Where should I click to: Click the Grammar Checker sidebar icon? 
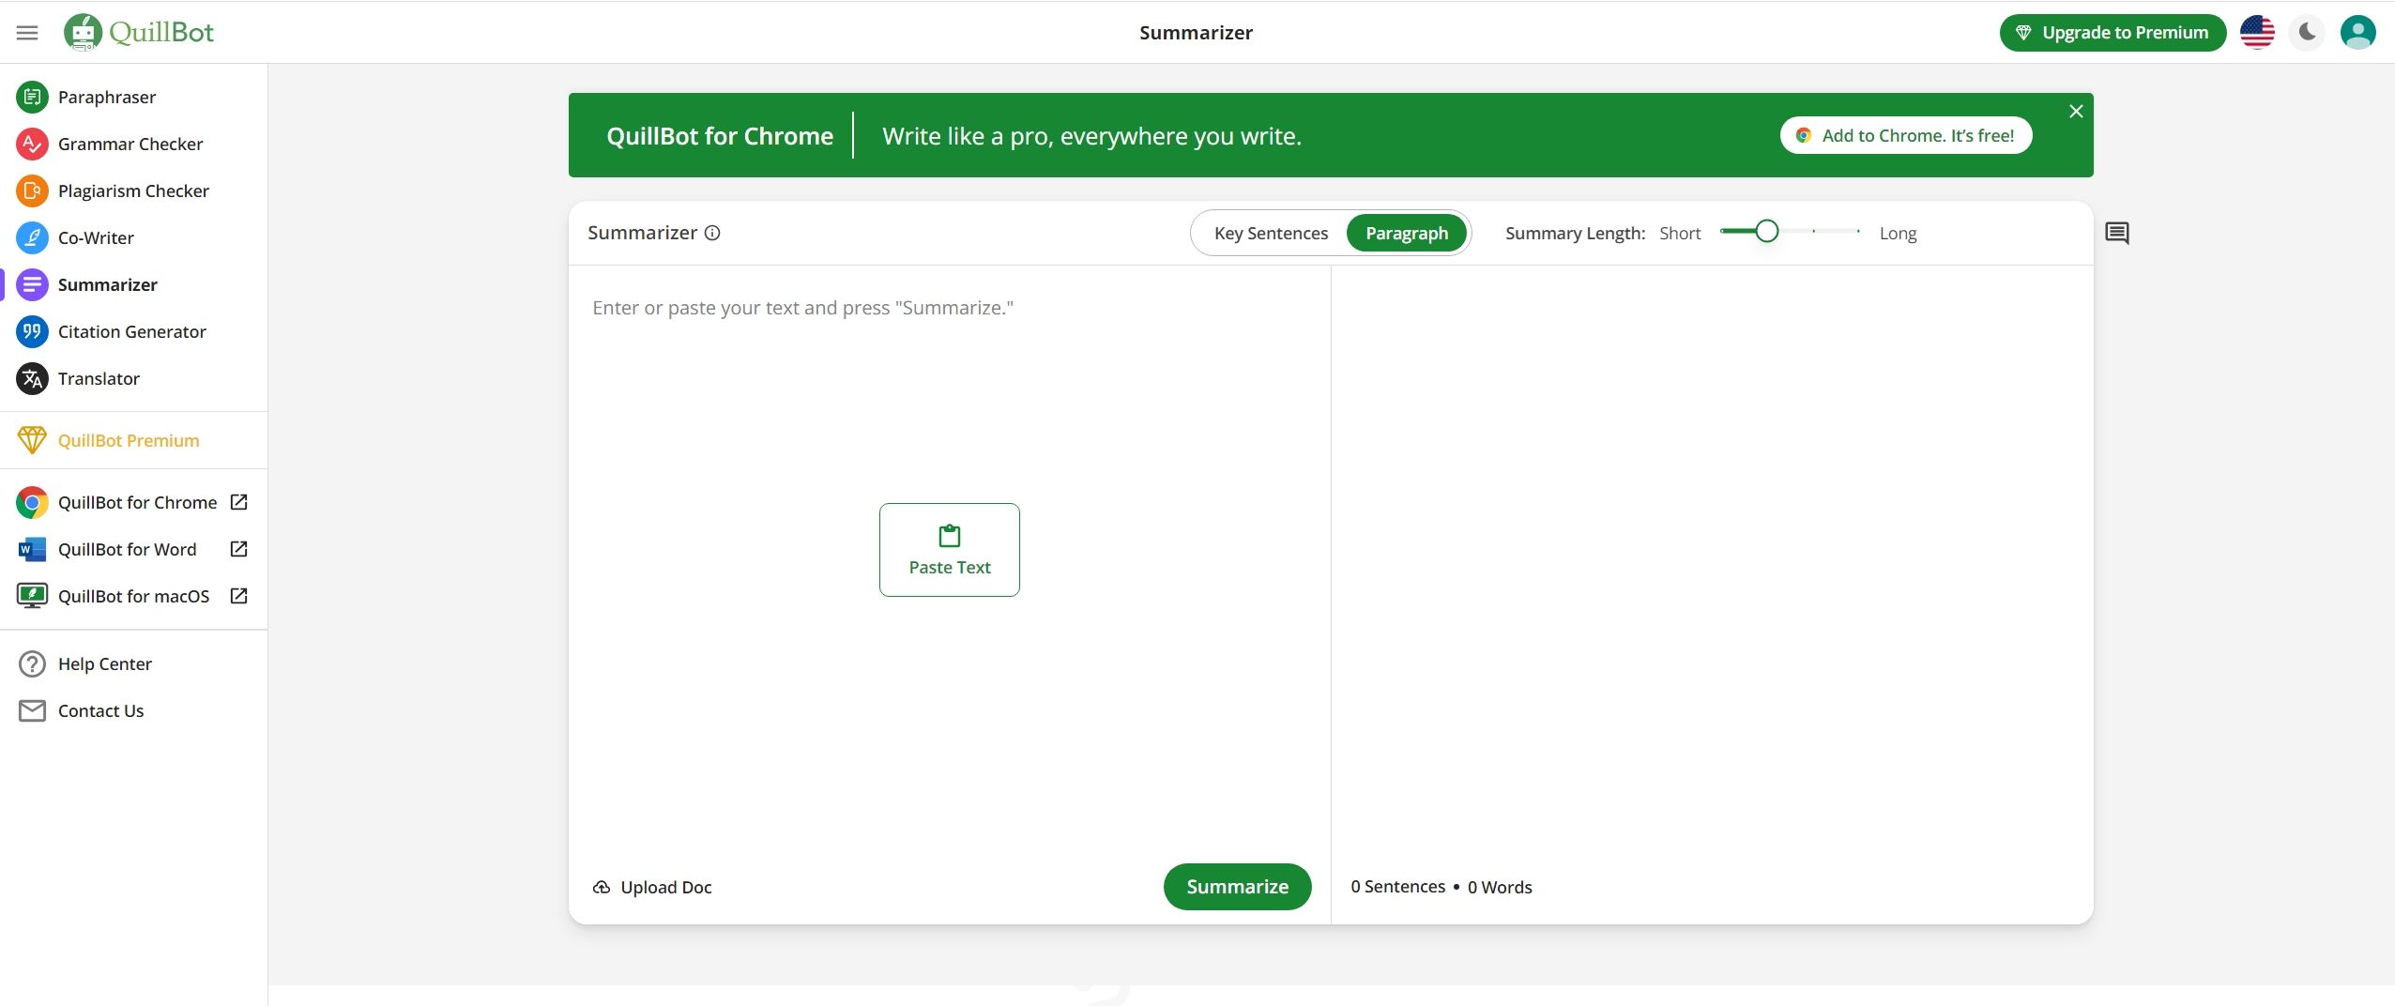coord(32,144)
